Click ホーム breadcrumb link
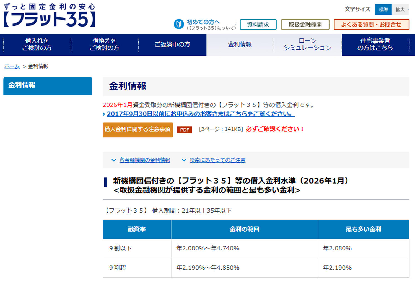Image resolution: width=415 pixels, height=282 pixels. pos(12,66)
